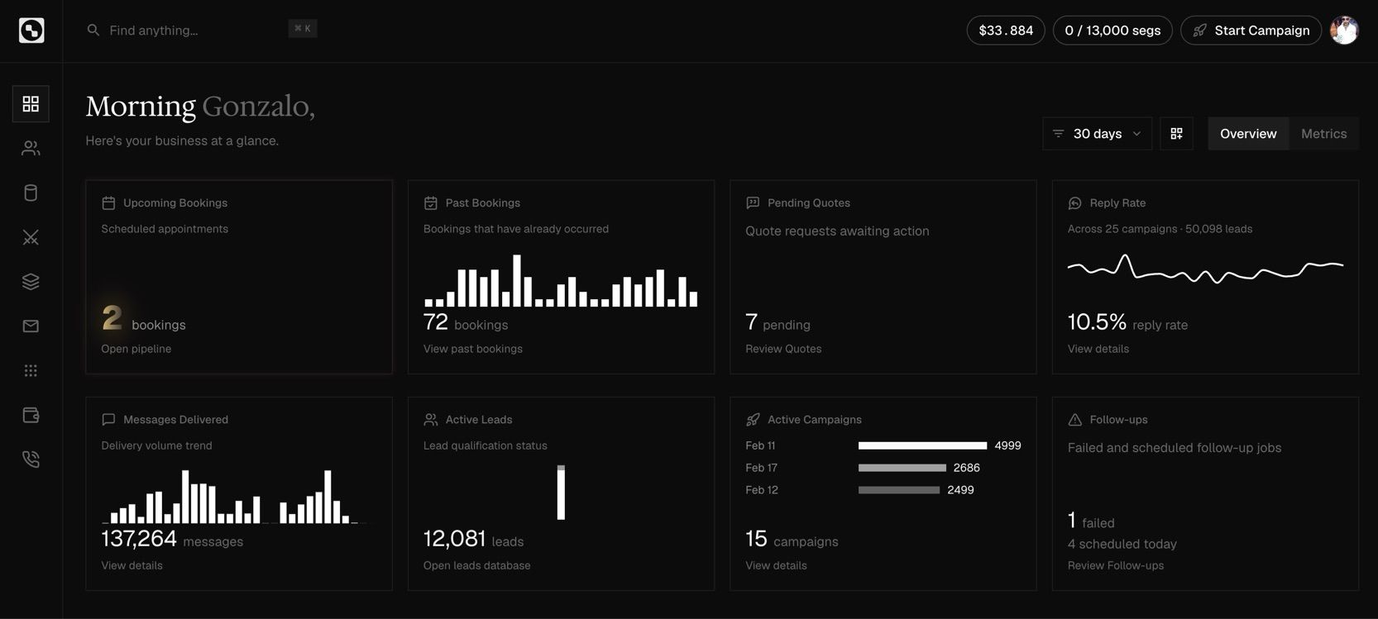Viewport: 1378px width, 619px height.
Task: Click the $33.884 balance pill
Action: point(1006,31)
